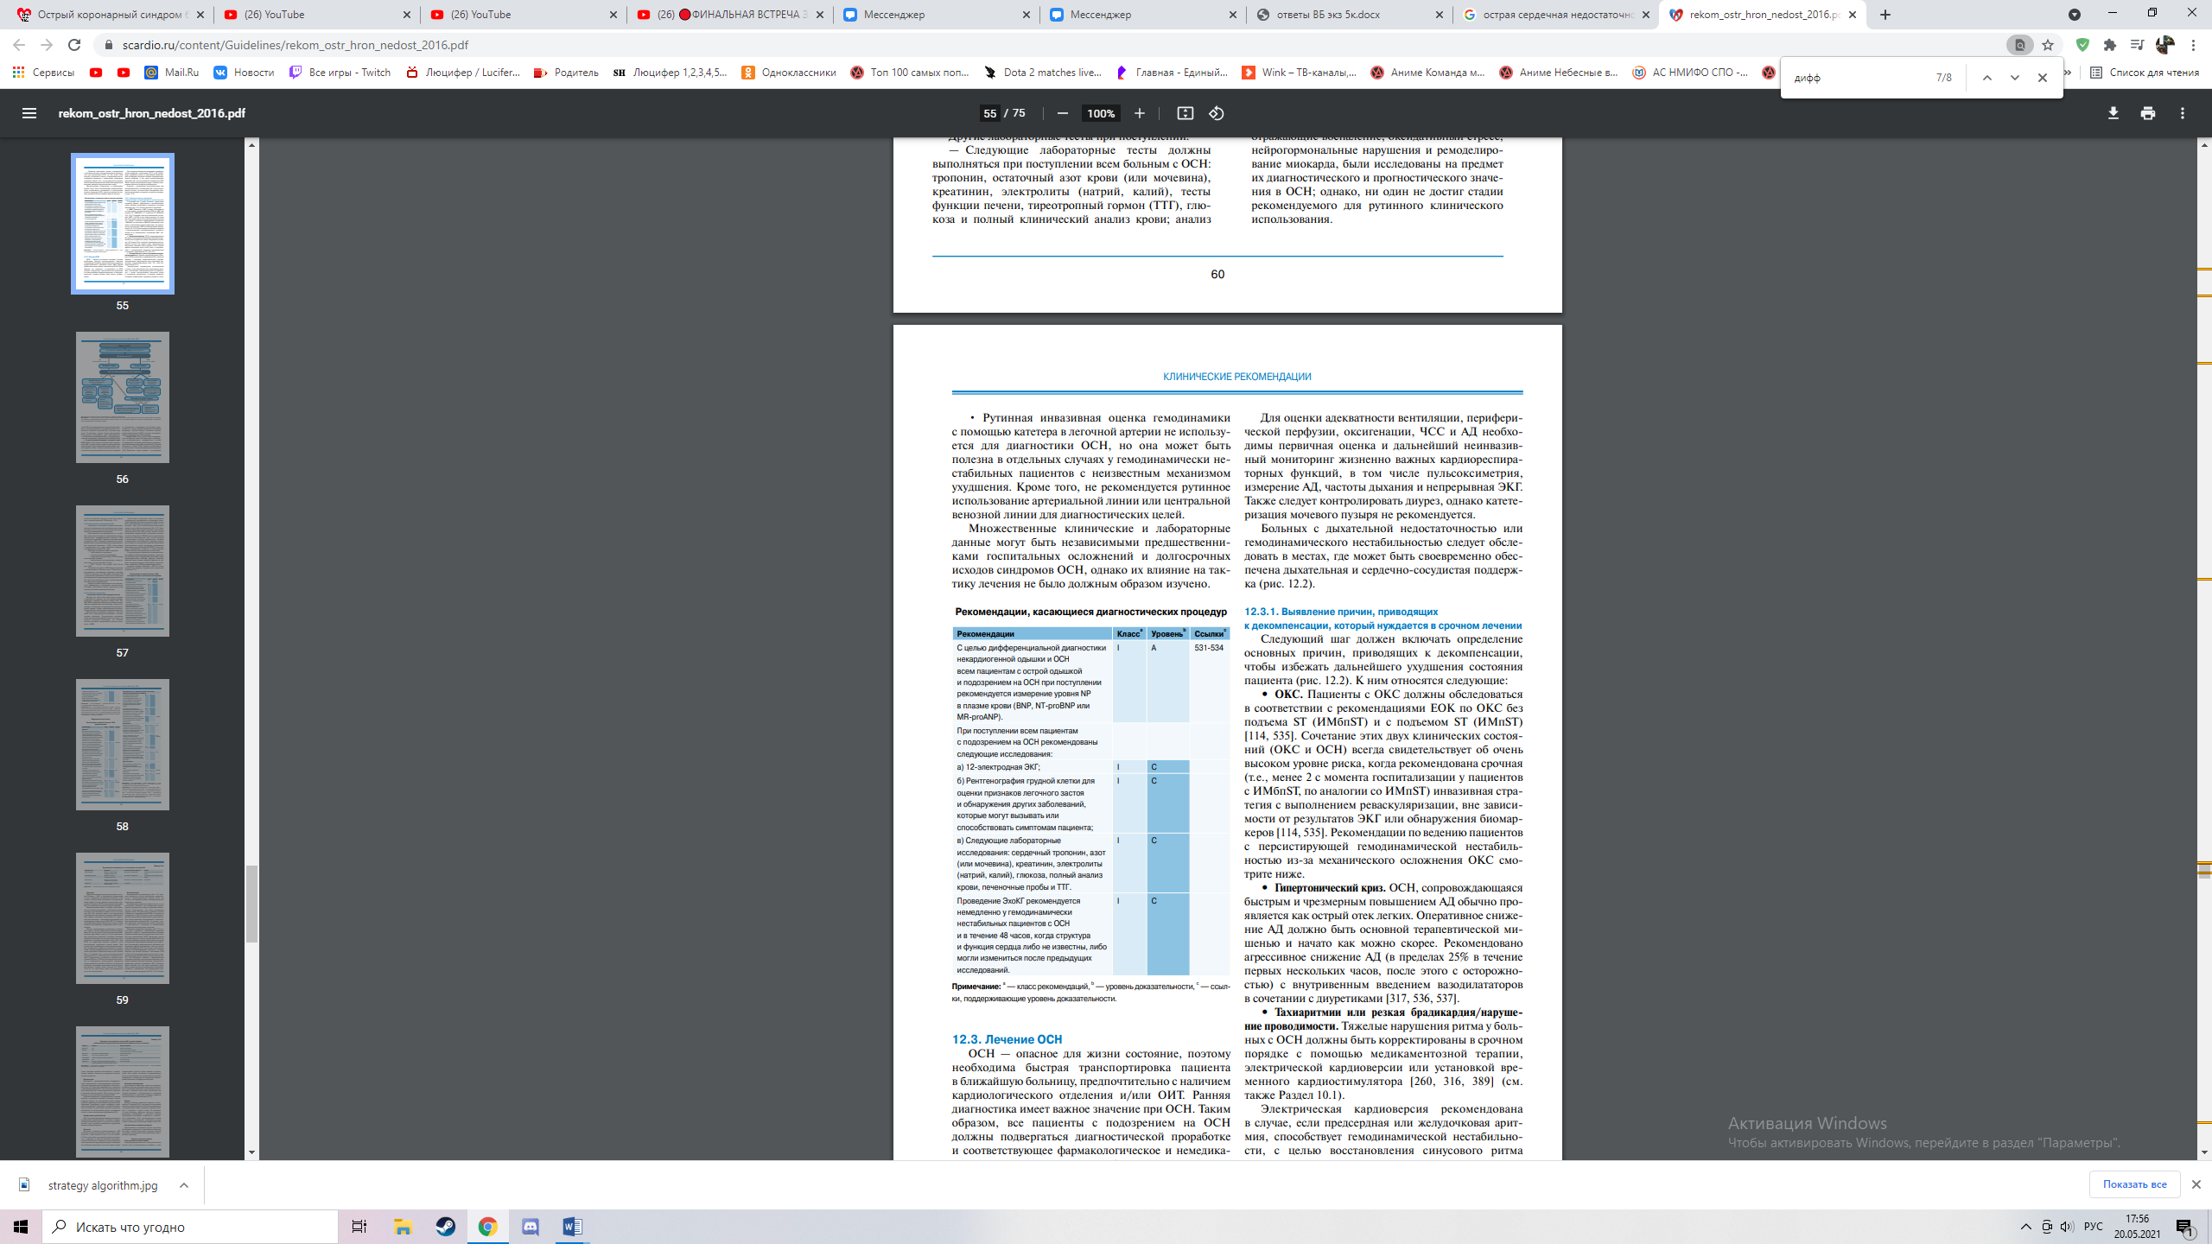Image resolution: width=2212 pixels, height=1244 pixels.
Task: Open File Explorer from taskbar
Action: pos(403,1227)
